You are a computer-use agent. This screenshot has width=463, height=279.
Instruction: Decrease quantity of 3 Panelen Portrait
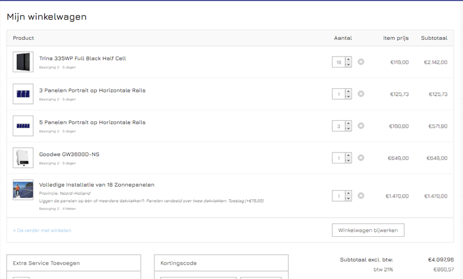tap(348, 96)
